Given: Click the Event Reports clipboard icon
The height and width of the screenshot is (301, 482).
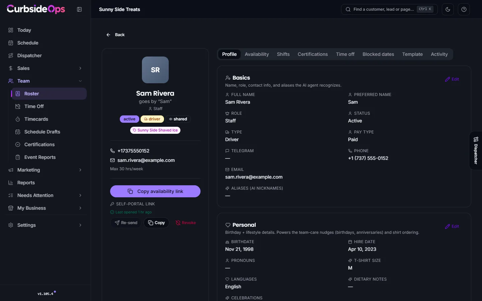Looking at the screenshot, I should 18,157.
